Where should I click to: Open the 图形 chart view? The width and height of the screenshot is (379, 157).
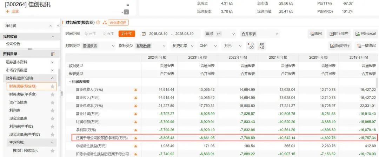click(317, 34)
